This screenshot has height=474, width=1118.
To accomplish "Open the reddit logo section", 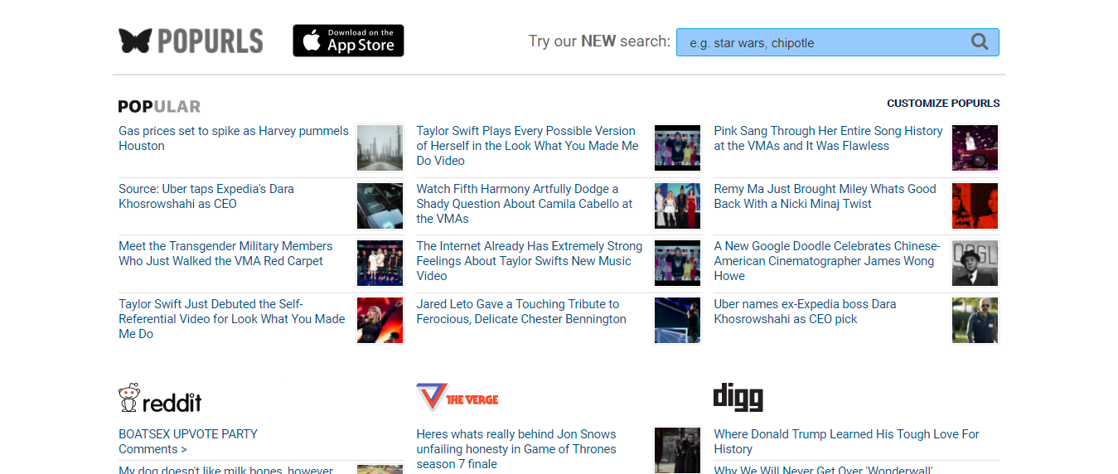I will (160, 399).
